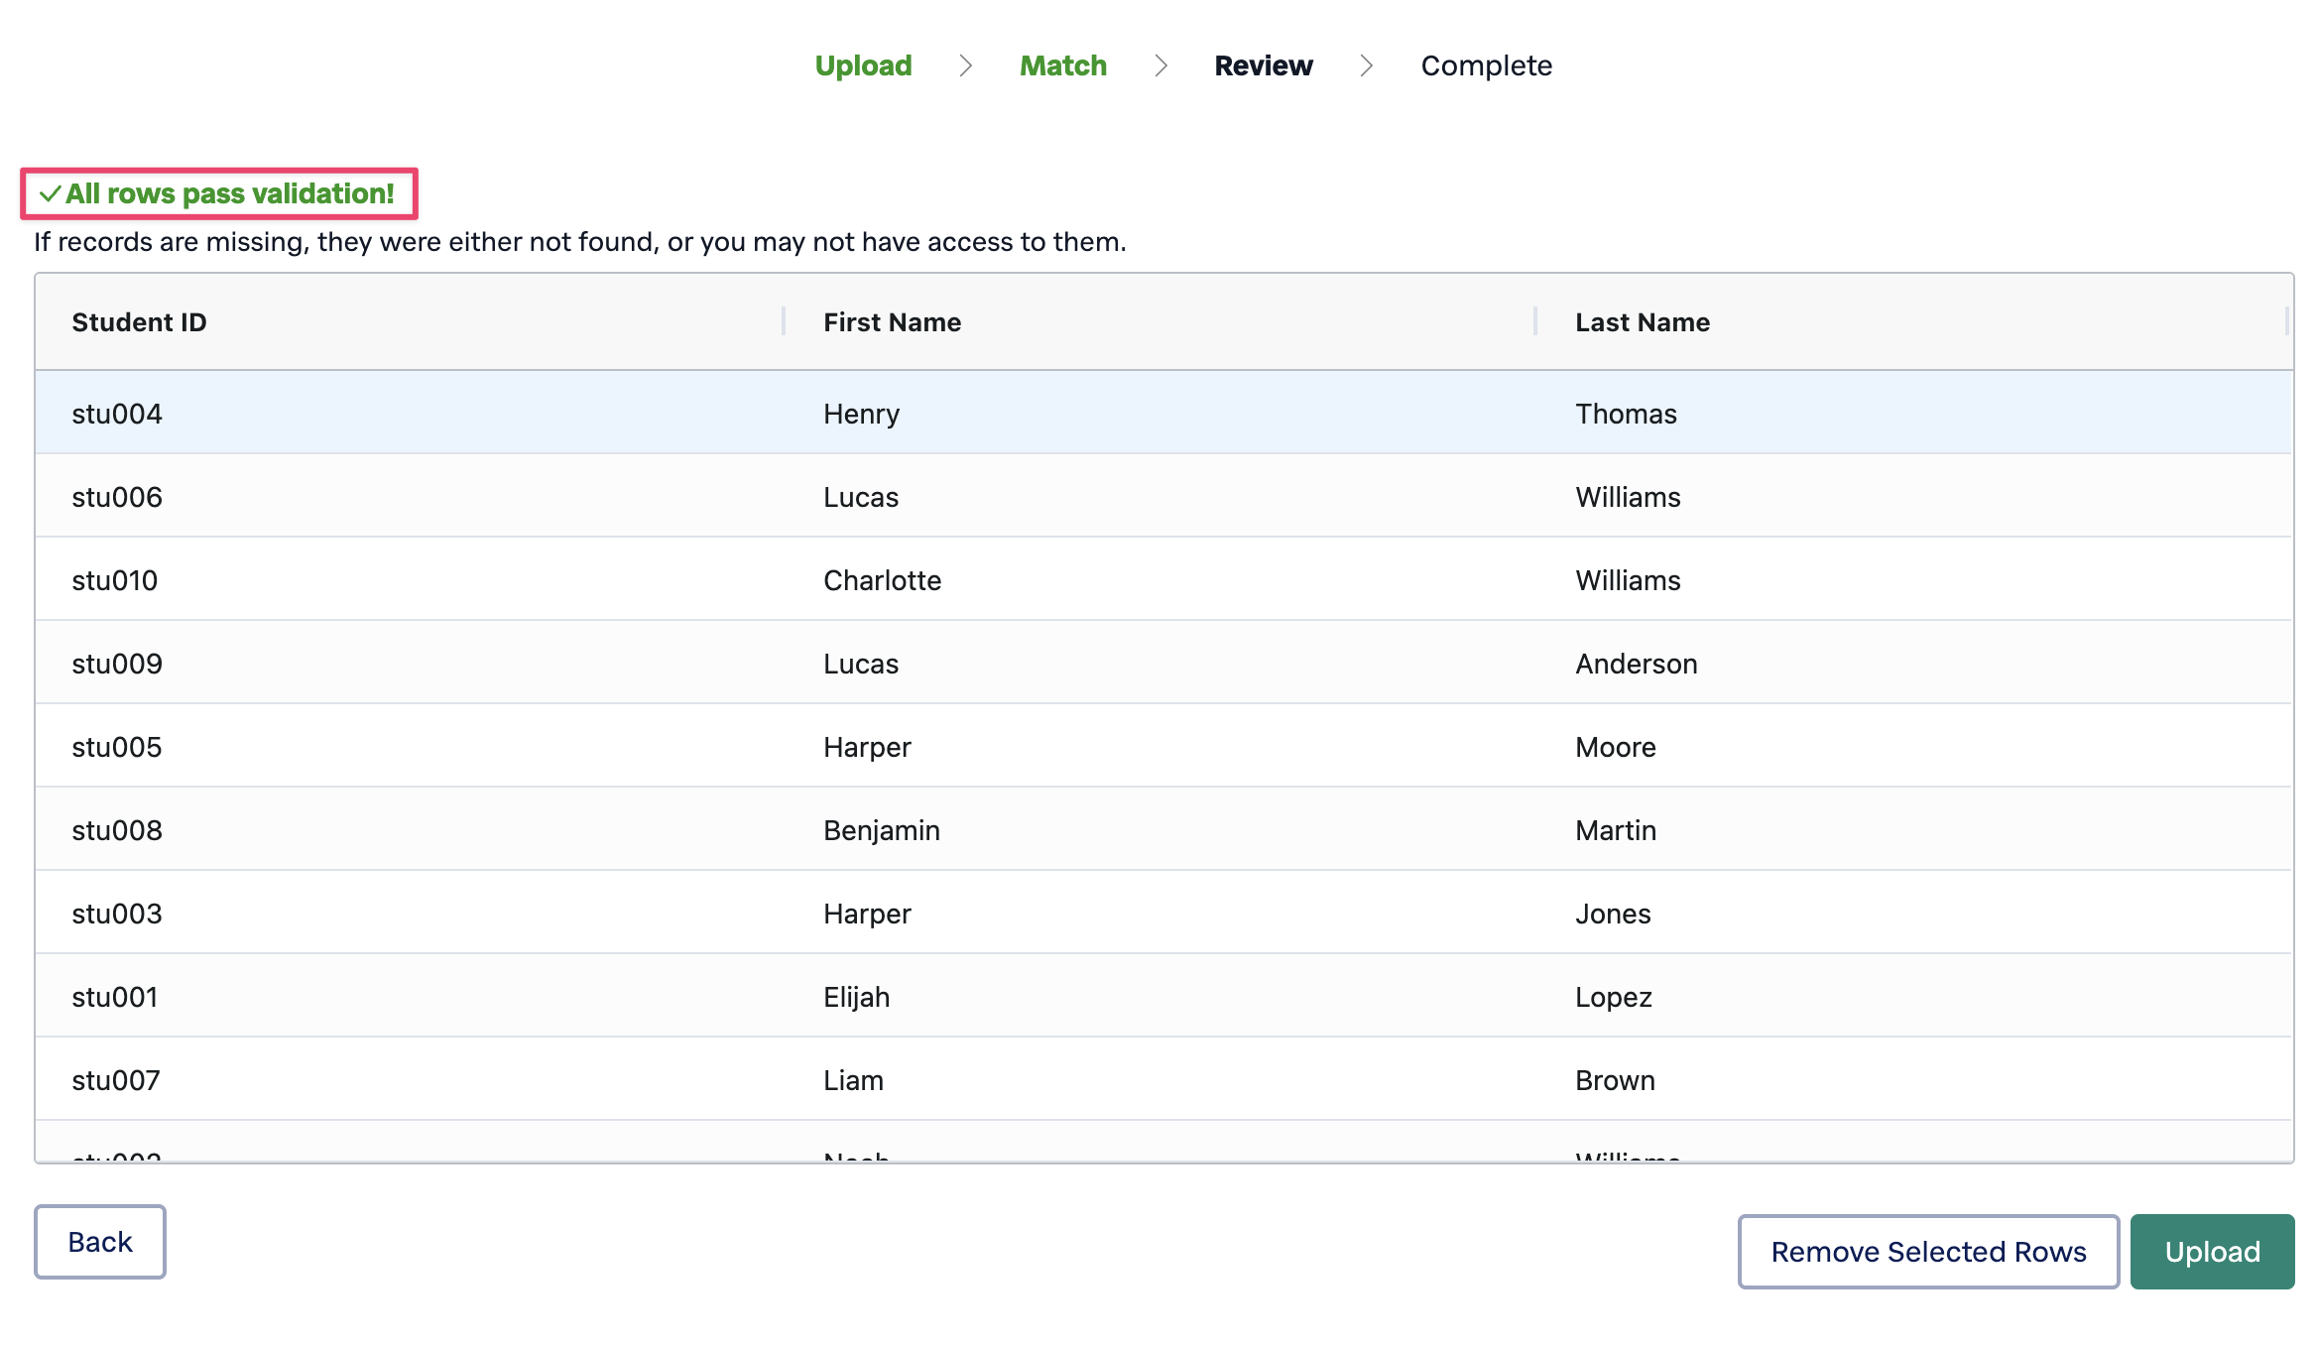
Task: Select the Review step label
Action: 1263,65
